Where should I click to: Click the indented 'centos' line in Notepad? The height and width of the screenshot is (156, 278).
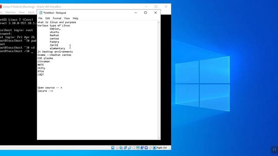point(54,39)
